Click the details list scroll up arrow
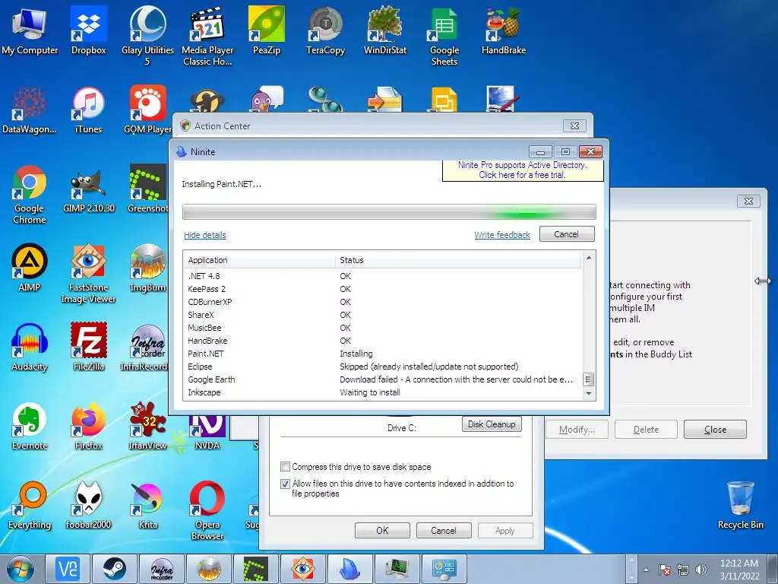This screenshot has width=778, height=584. tap(589, 258)
